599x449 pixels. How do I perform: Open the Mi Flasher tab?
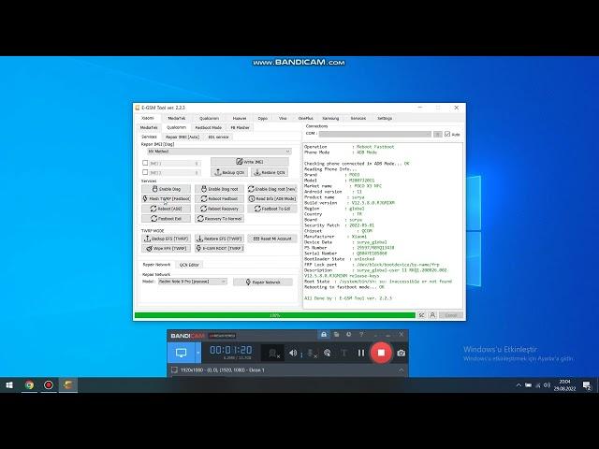click(x=240, y=128)
